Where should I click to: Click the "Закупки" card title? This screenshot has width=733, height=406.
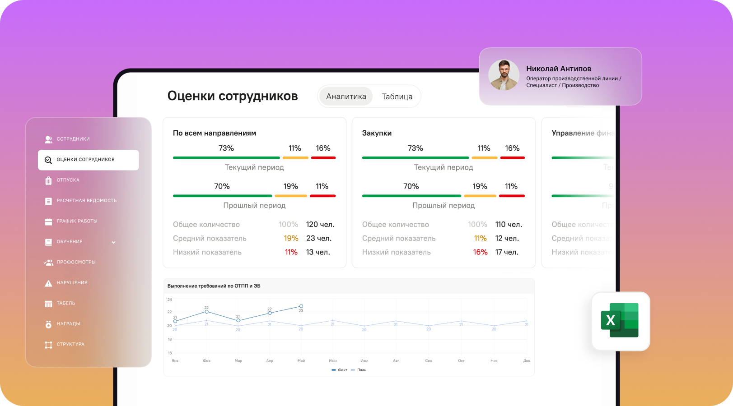pos(377,133)
